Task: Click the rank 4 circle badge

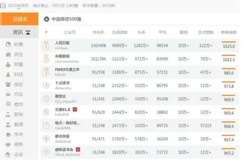Action: (46, 85)
